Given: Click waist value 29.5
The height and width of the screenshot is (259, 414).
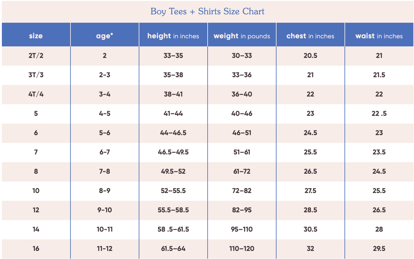Looking at the screenshot, I should (x=379, y=249).
